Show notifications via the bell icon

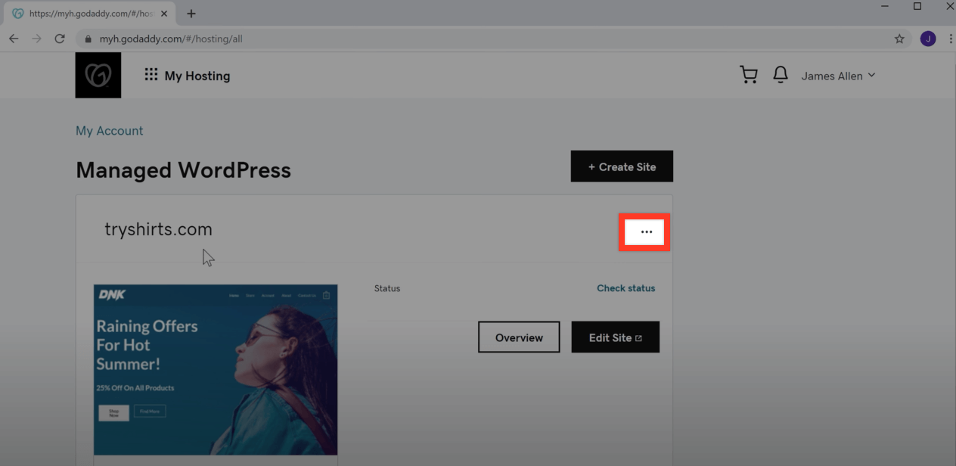pyautogui.click(x=780, y=75)
